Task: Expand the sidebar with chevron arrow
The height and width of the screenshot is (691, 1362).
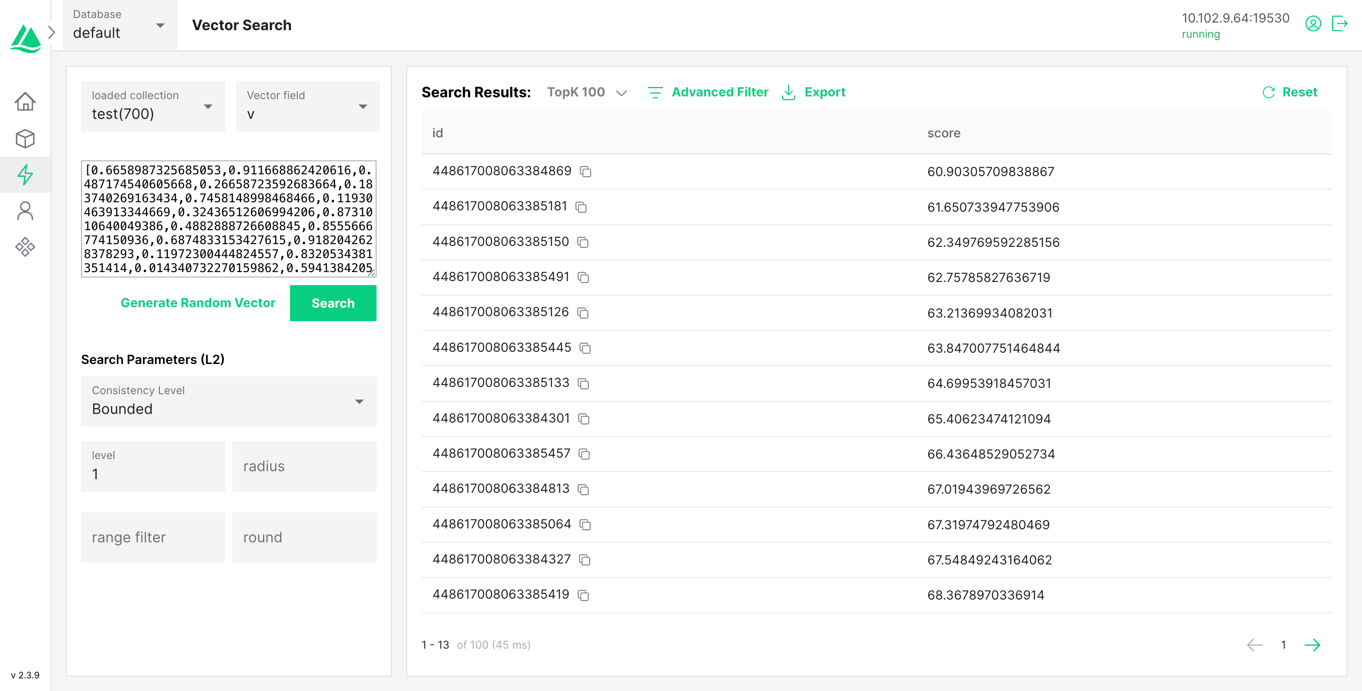Action: click(52, 32)
